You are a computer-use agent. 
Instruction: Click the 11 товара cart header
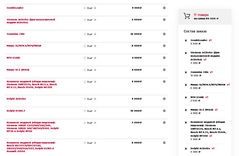[x=201, y=15]
